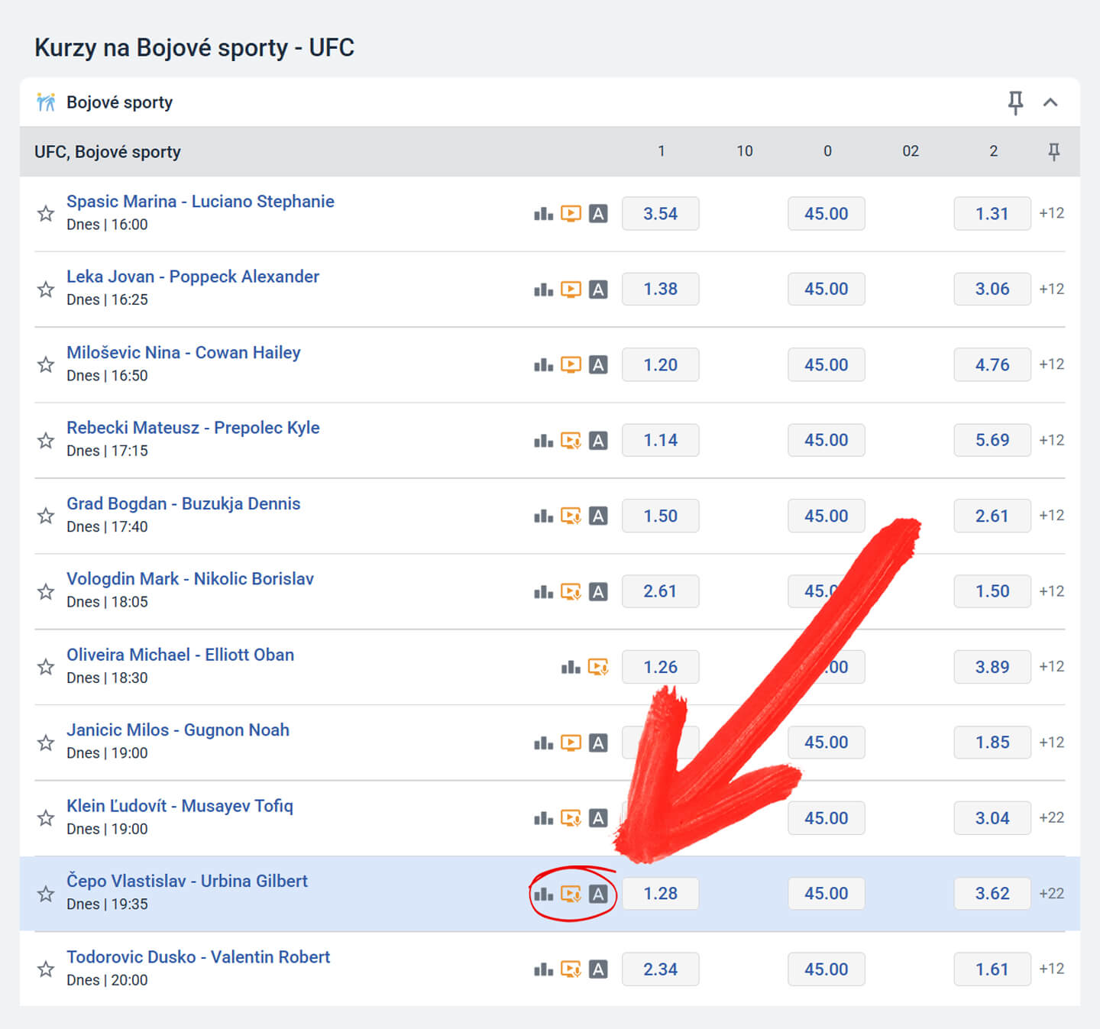
Task: Click the A icon for Spasic Marina match
Action: pos(599,214)
